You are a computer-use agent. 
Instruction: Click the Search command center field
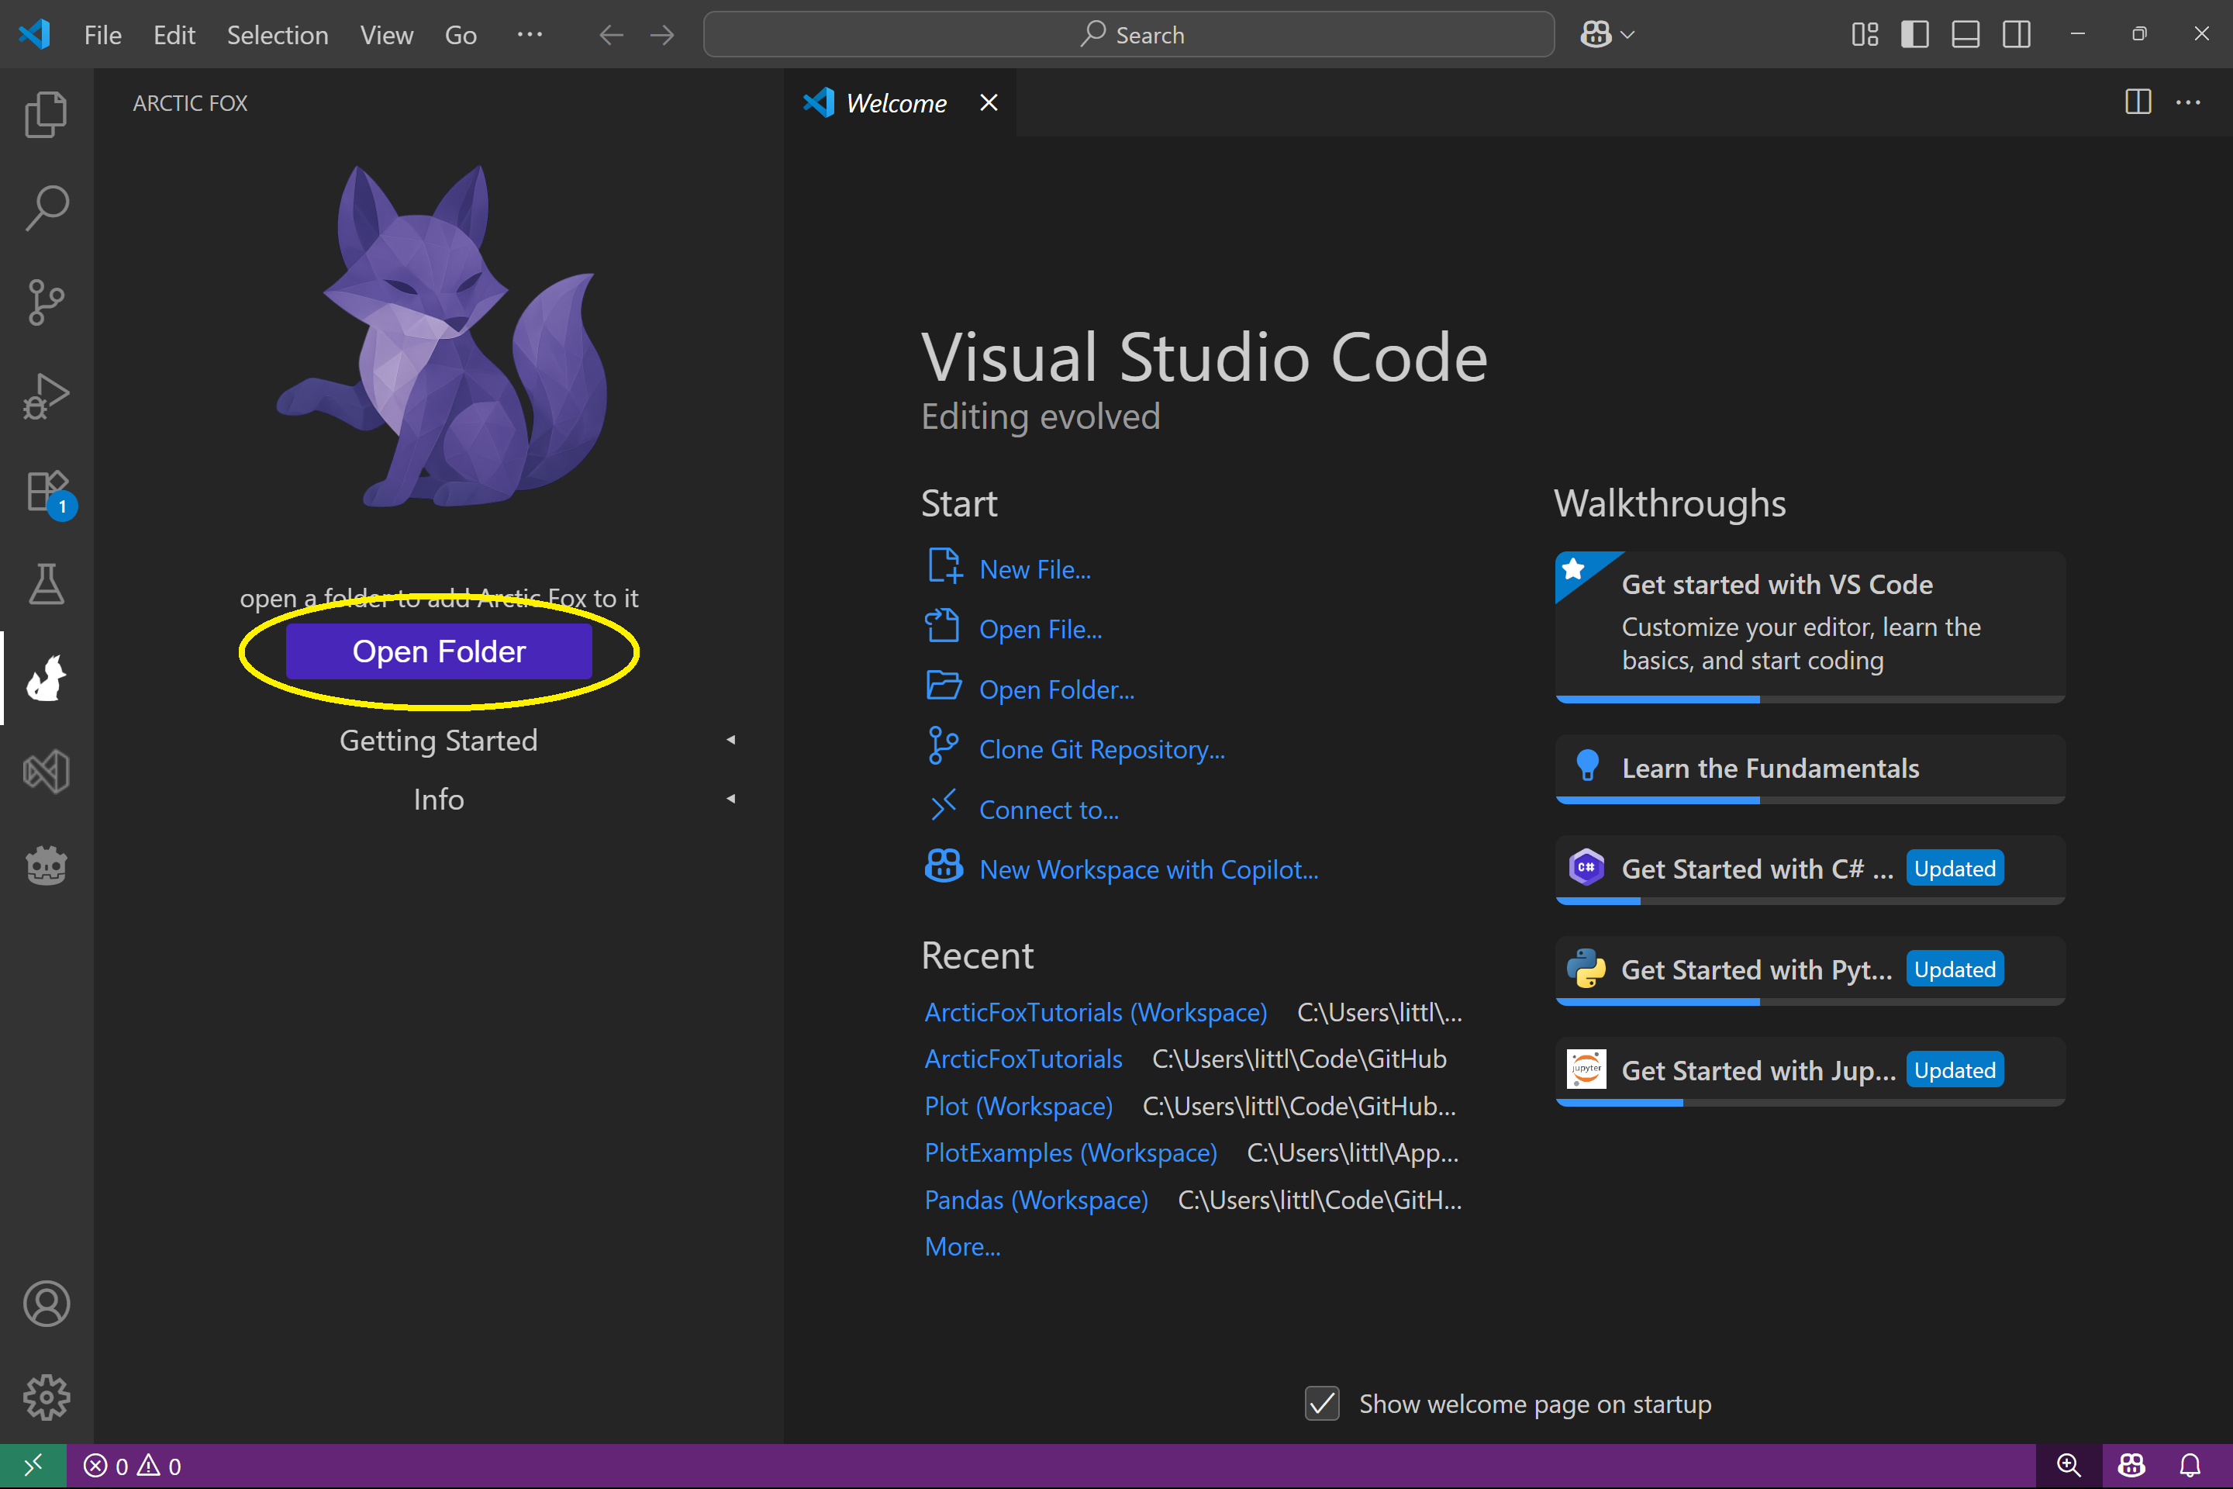tap(1129, 35)
